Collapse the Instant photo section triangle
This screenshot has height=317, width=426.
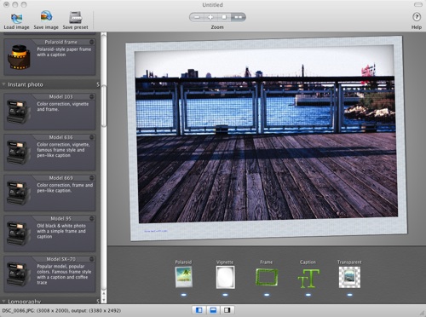[3, 84]
